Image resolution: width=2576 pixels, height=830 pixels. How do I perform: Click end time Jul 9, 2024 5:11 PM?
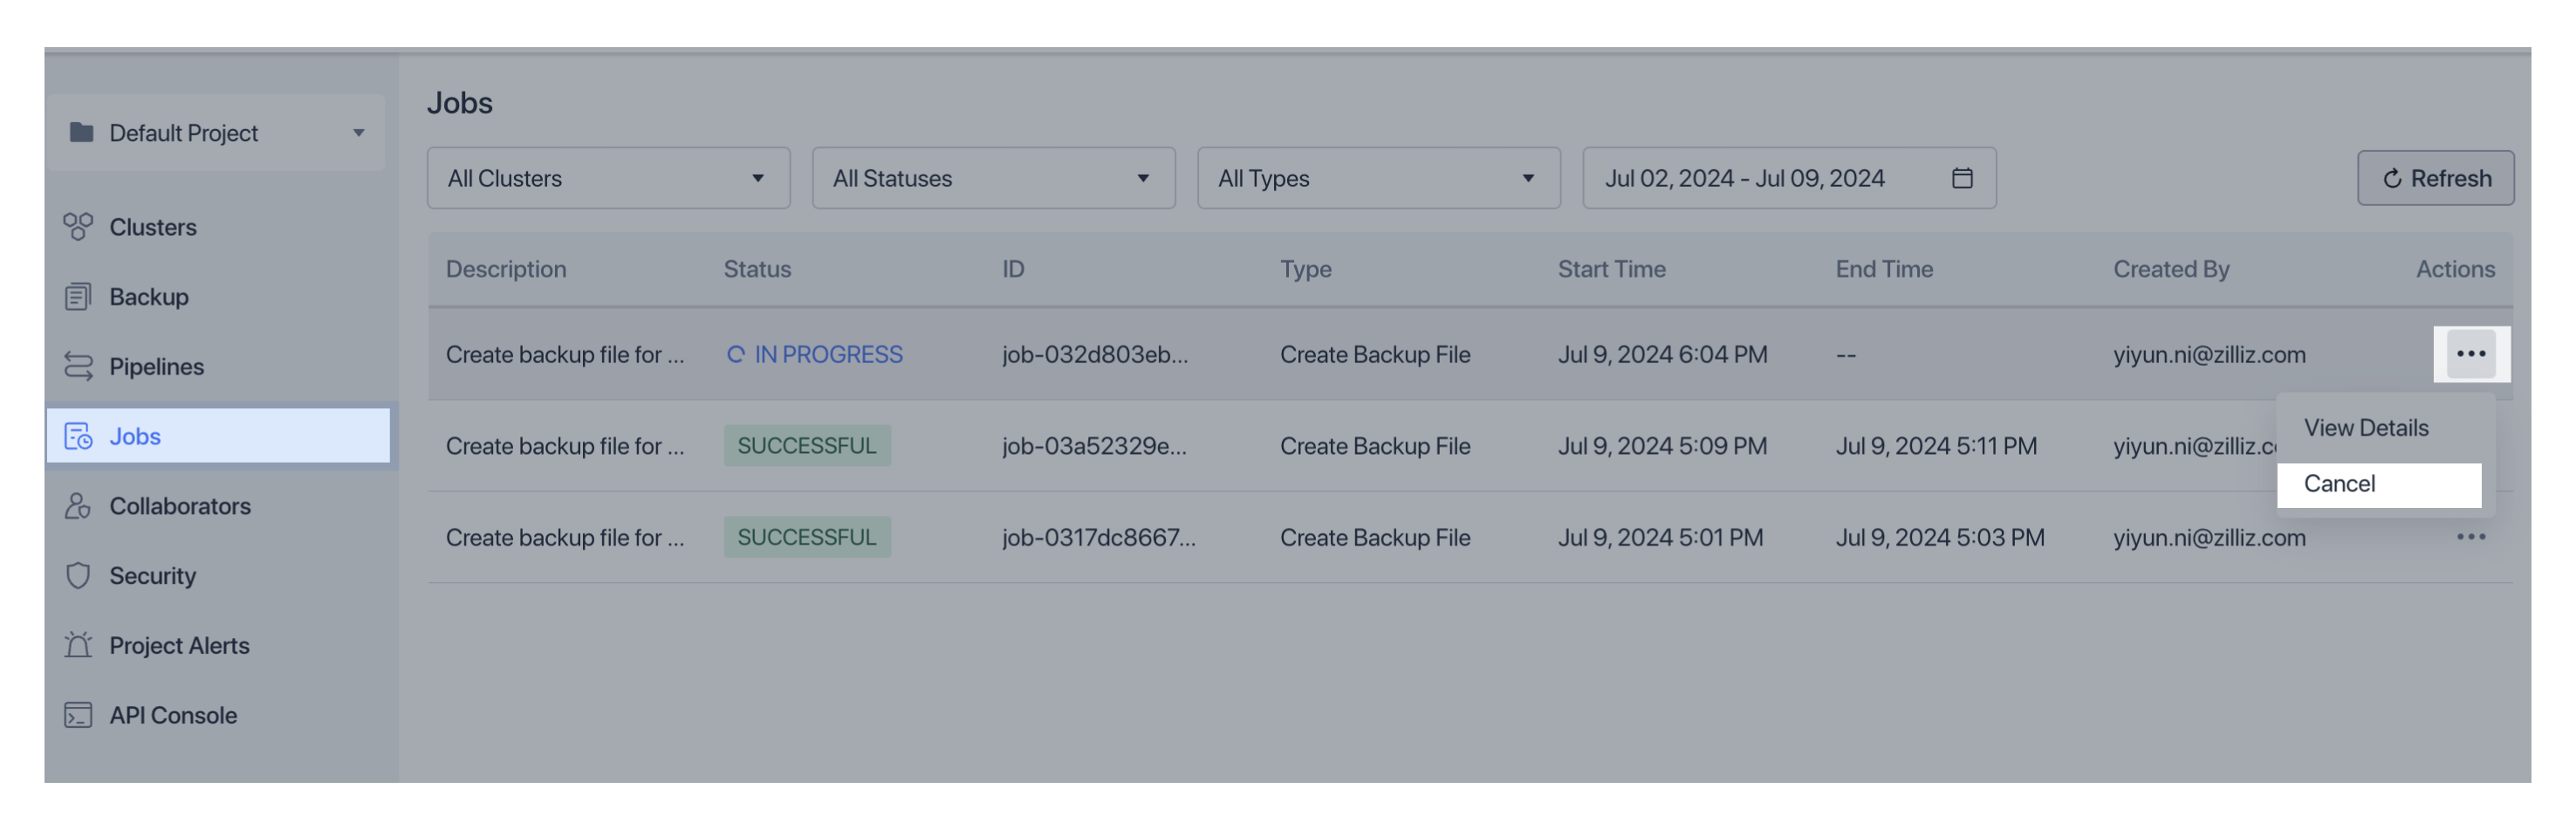click(x=1936, y=446)
